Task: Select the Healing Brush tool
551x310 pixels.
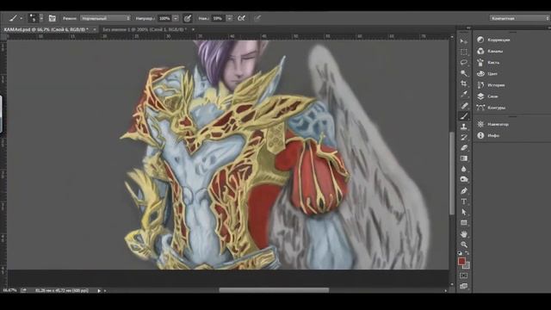Action: point(464,105)
